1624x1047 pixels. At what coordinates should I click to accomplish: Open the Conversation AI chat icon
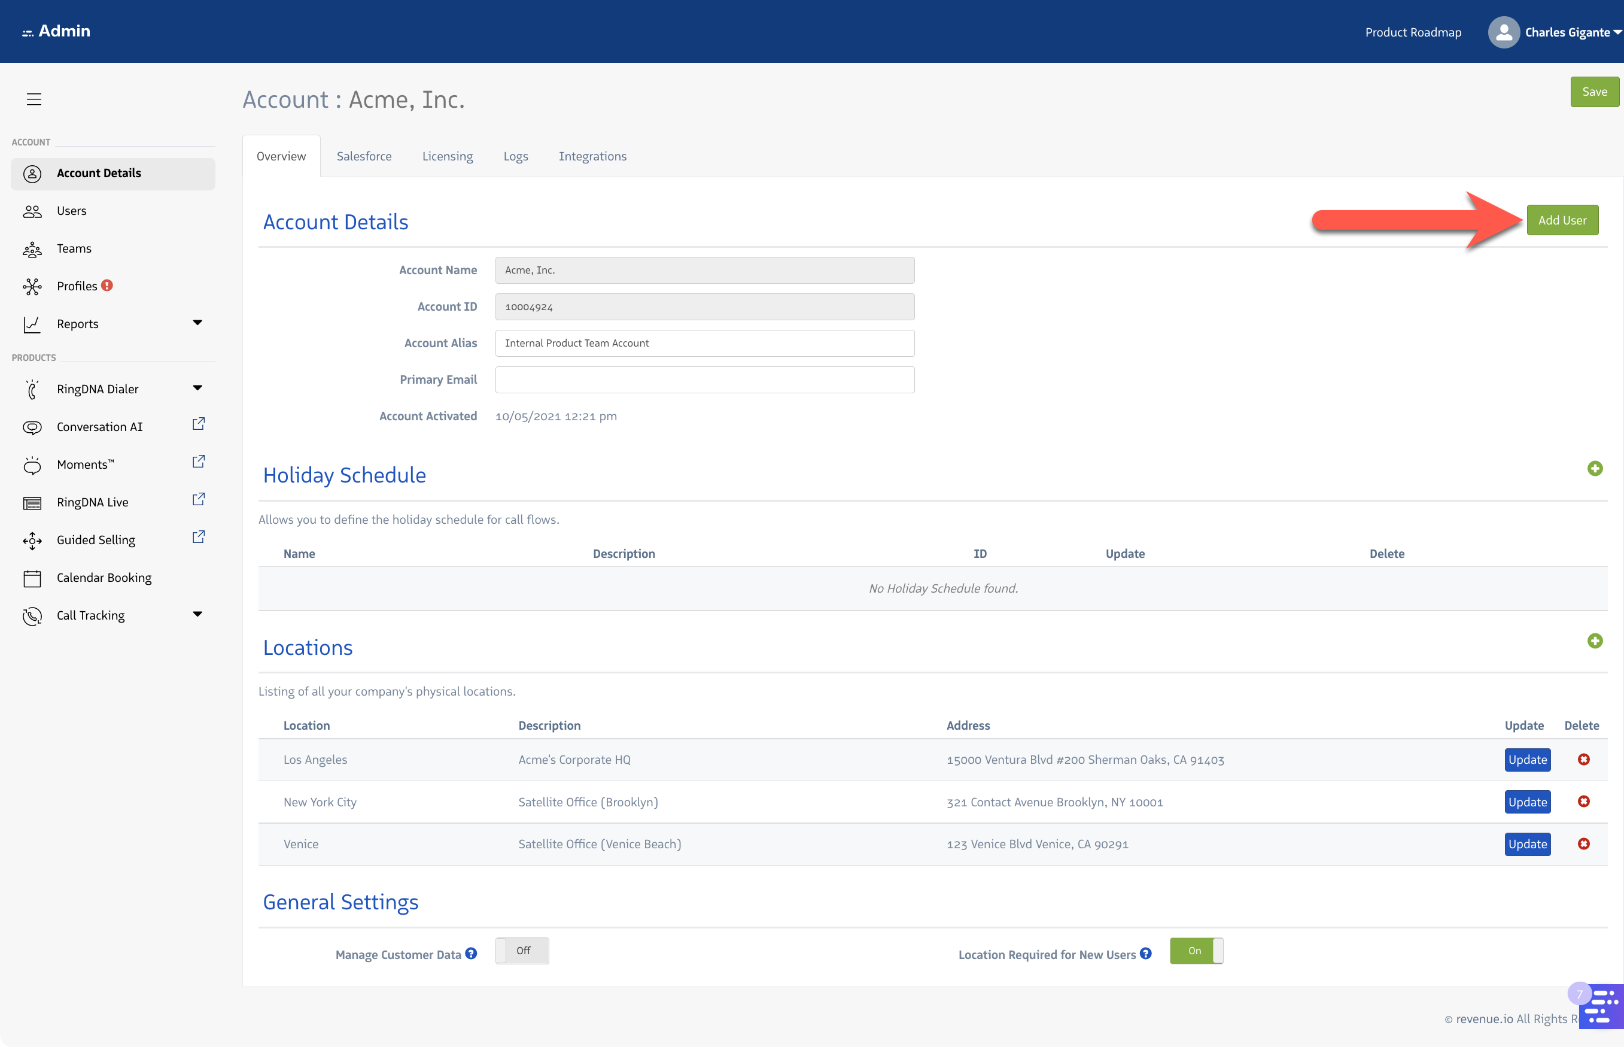(x=32, y=427)
